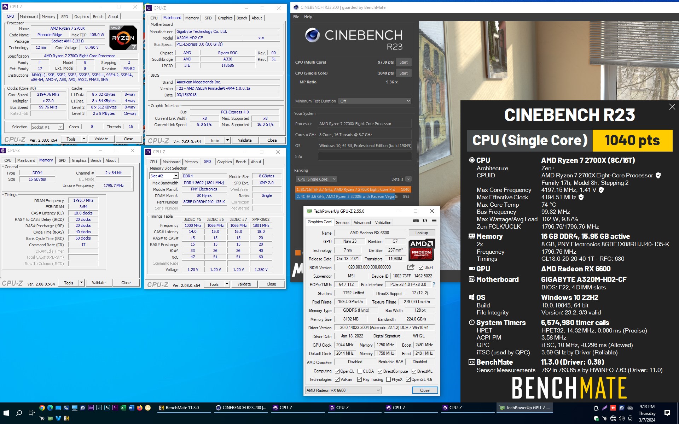Click the GPU-Z Lookup button
Image resolution: width=679 pixels, height=424 pixels.
click(422, 233)
